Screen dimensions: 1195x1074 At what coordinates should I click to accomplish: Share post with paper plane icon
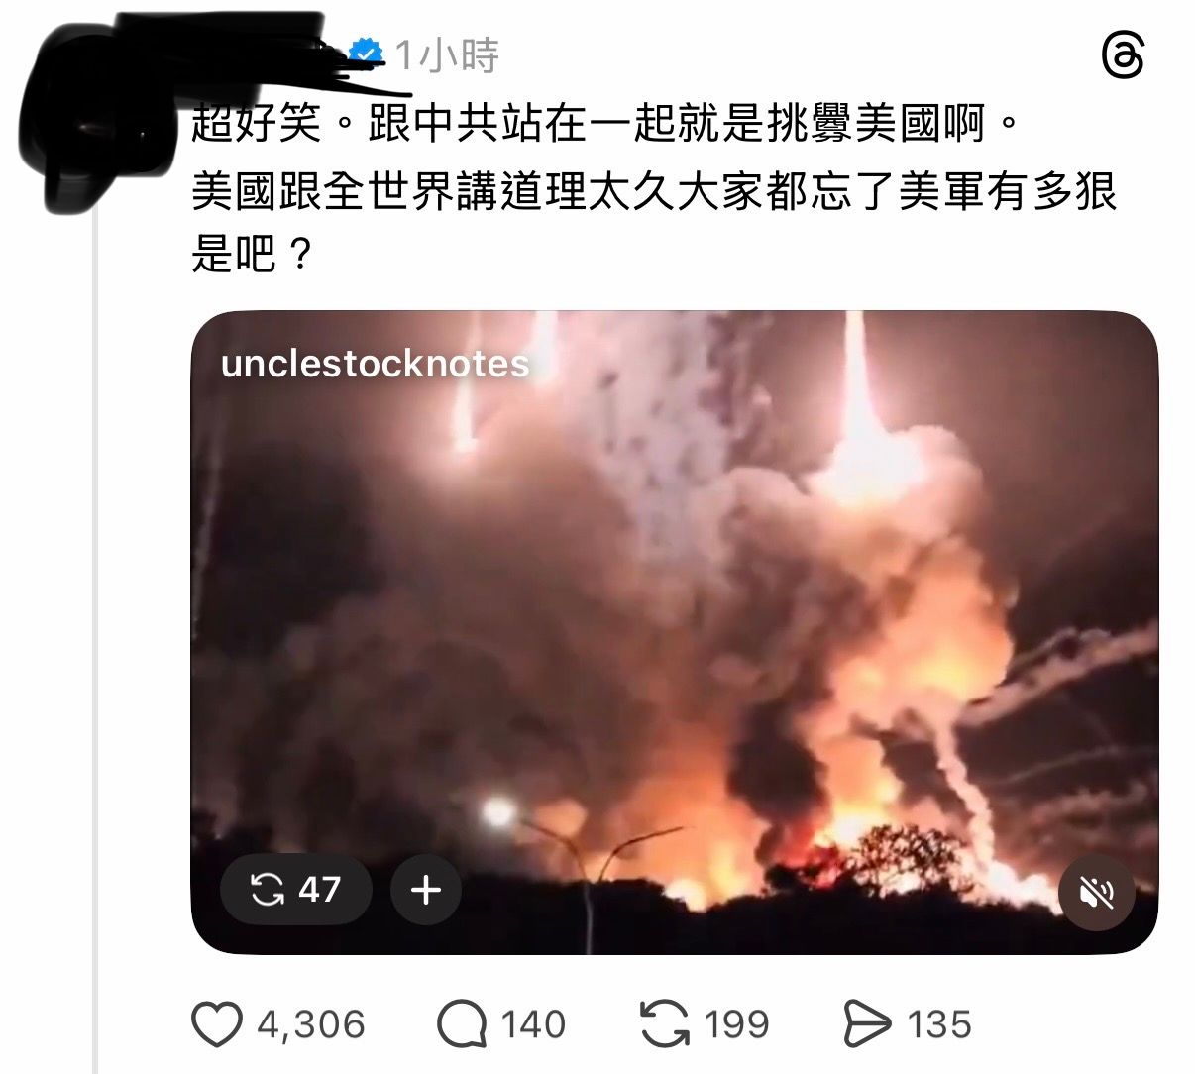coord(868,1024)
